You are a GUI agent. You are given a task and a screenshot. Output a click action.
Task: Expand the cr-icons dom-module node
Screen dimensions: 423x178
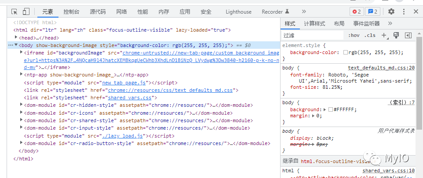(x=22, y=113)
